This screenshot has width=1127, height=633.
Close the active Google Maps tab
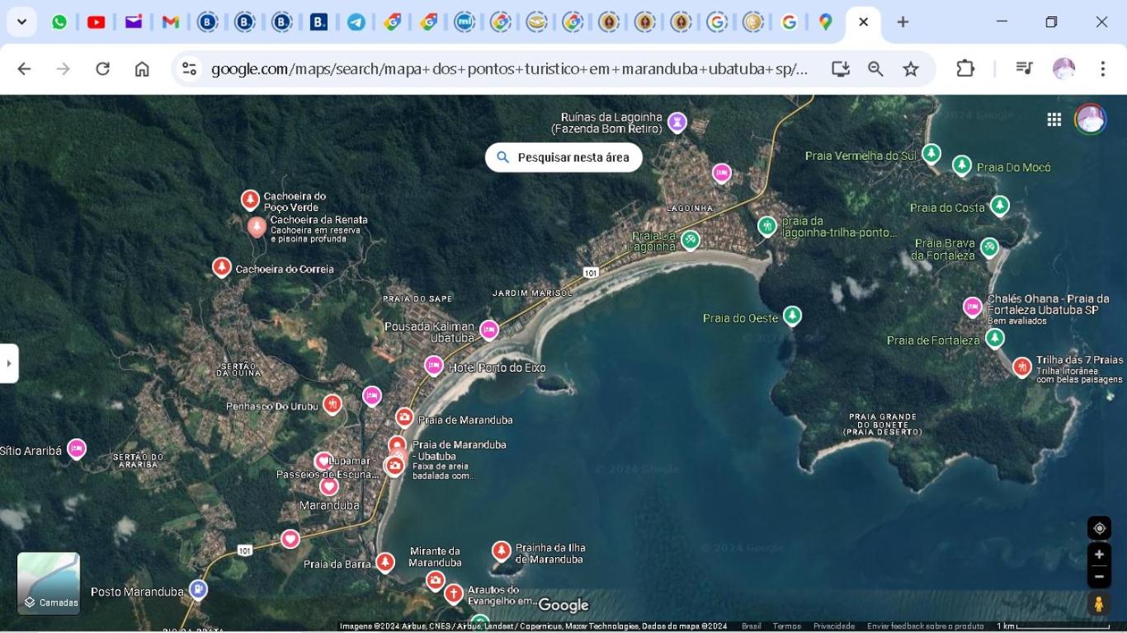863,22
